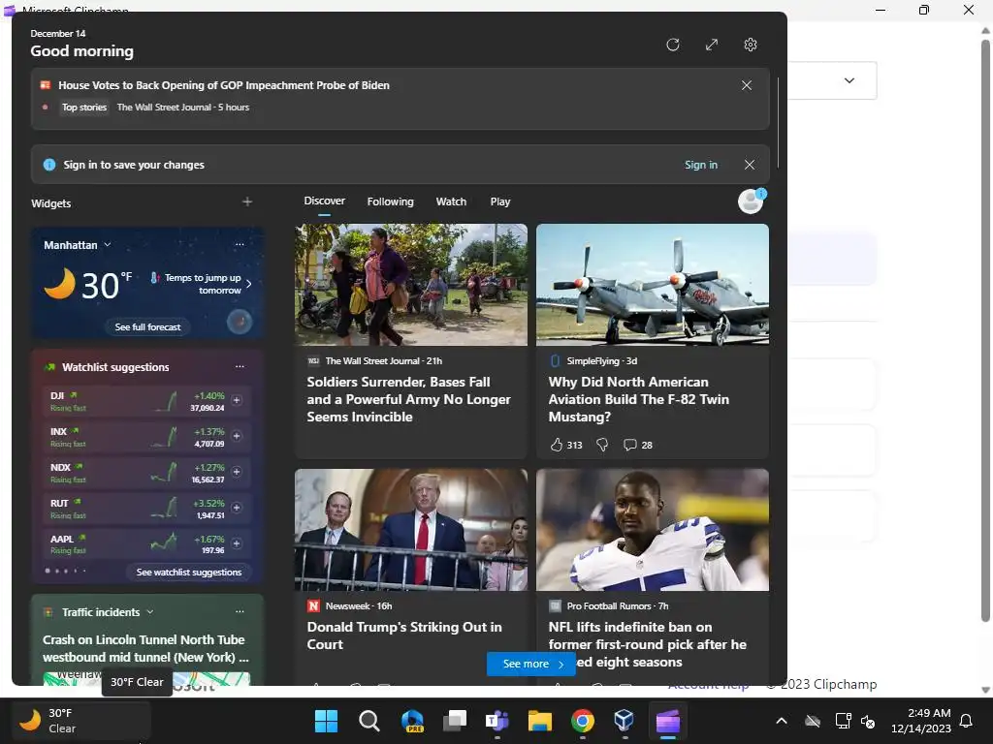Close the sign-in notification bar

coord(750,165)
